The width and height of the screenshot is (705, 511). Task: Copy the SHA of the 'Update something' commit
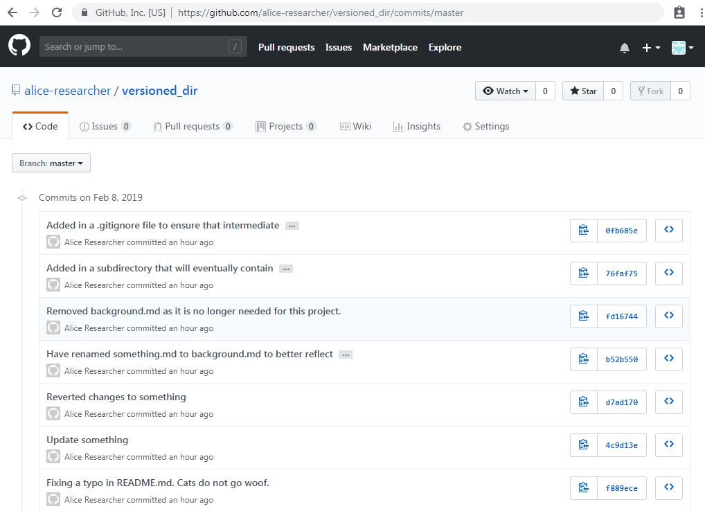pyautogui.click(x=582, y=445)
